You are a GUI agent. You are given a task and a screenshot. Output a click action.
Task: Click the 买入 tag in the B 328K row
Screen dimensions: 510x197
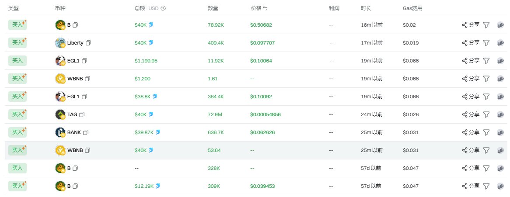[17, 168]
